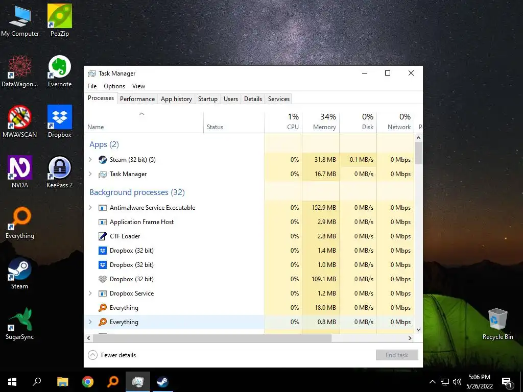Switch to the Users tab
523x392 pixels.
coord(231,99)
